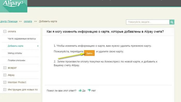Viewport: 181px width, 102px height.
Task: Click the question heading about Alipay счета
Action: coord(105,32)
